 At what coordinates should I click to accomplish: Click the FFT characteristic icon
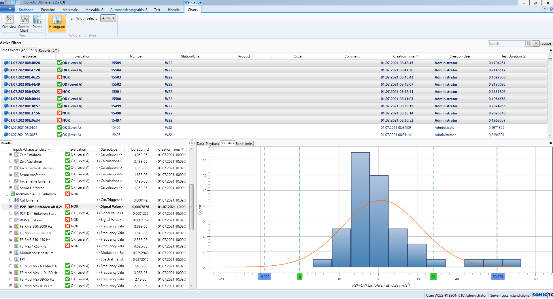click(x=17, y=259)
